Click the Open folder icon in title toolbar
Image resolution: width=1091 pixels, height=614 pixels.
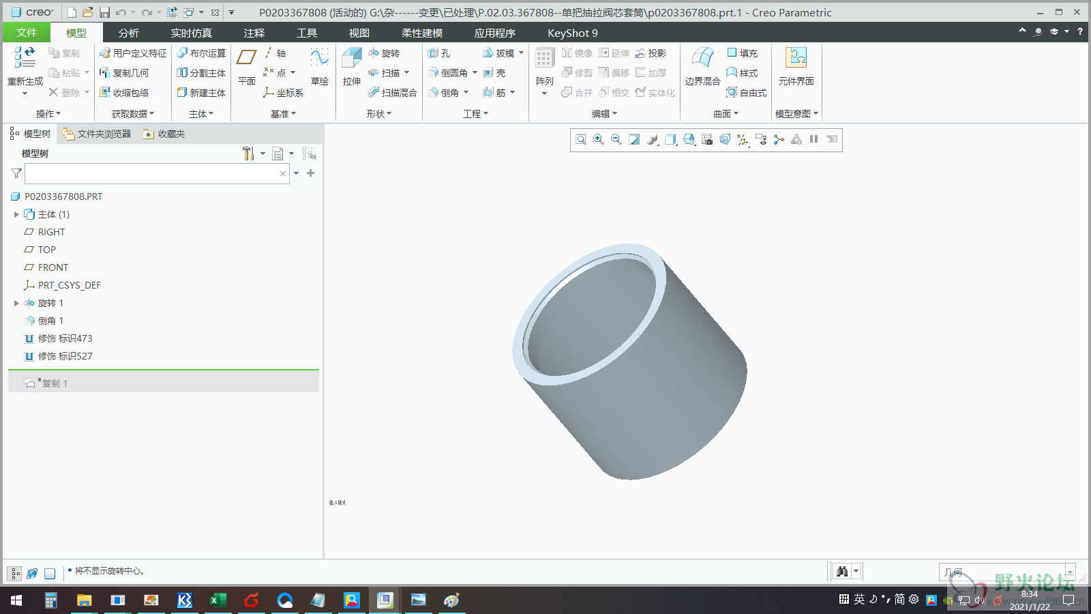pyautogui.click(x=87, y=12)
